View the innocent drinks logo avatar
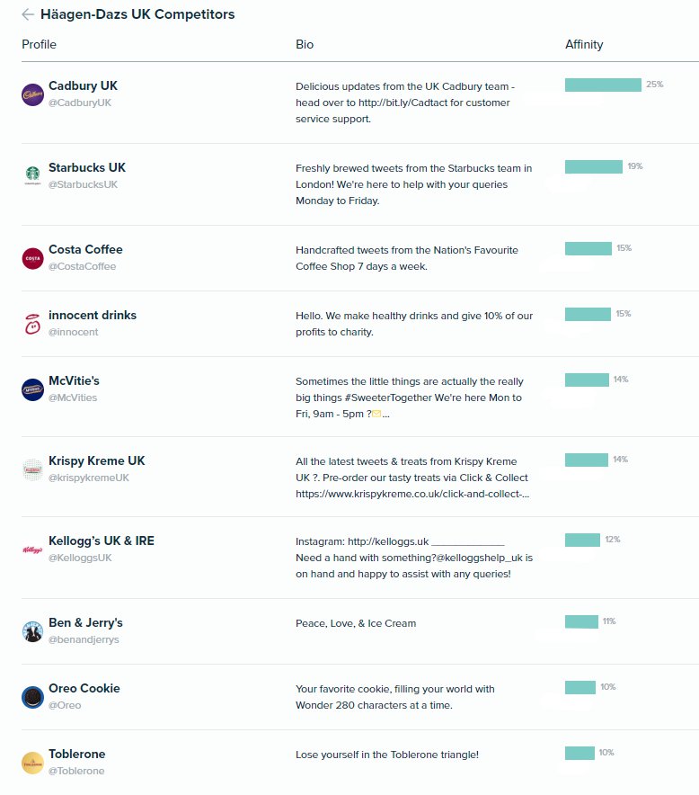The image size is (699, 795). pos(32,324)
